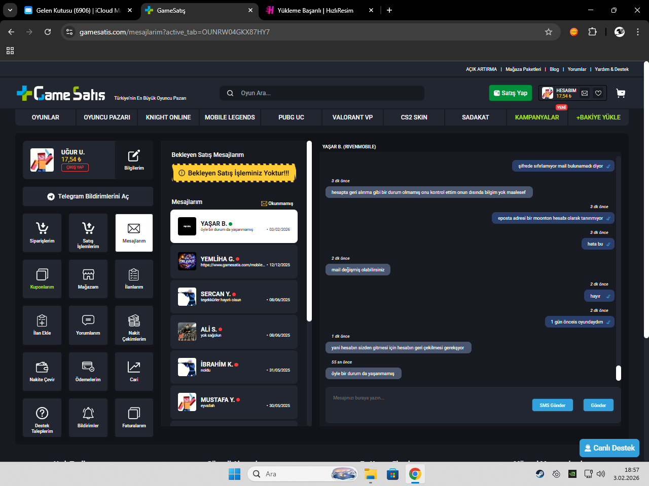Click the favorites heart icon in header

[598, 93]
